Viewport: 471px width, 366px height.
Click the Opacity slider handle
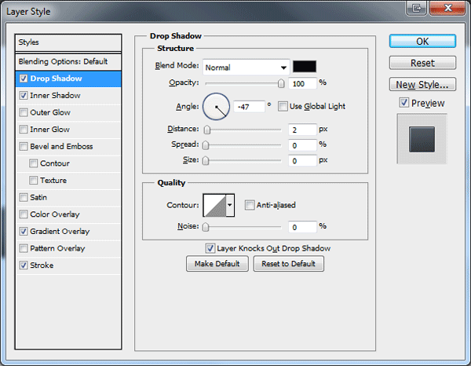(281, 83)
